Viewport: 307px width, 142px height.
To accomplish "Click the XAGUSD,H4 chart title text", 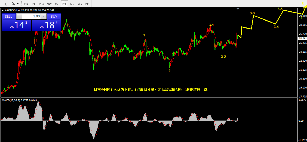I will pos(12,10).
